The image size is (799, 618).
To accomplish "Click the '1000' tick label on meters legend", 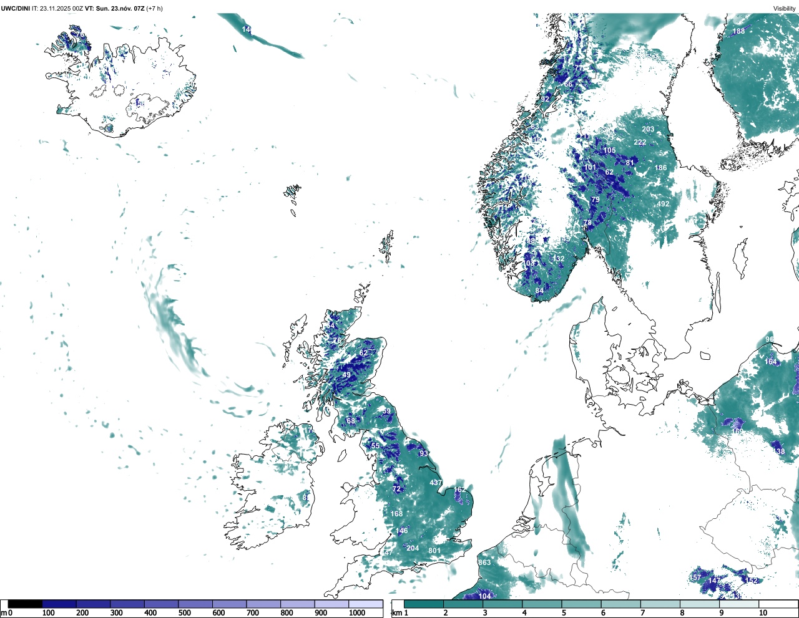I will (x=357, y=613).
